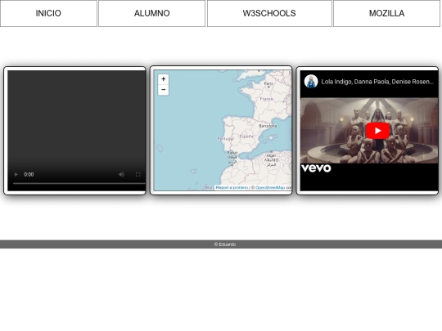442x331 pixels.
Task: Zoom in on the map
Action: [x=163, y=79]
